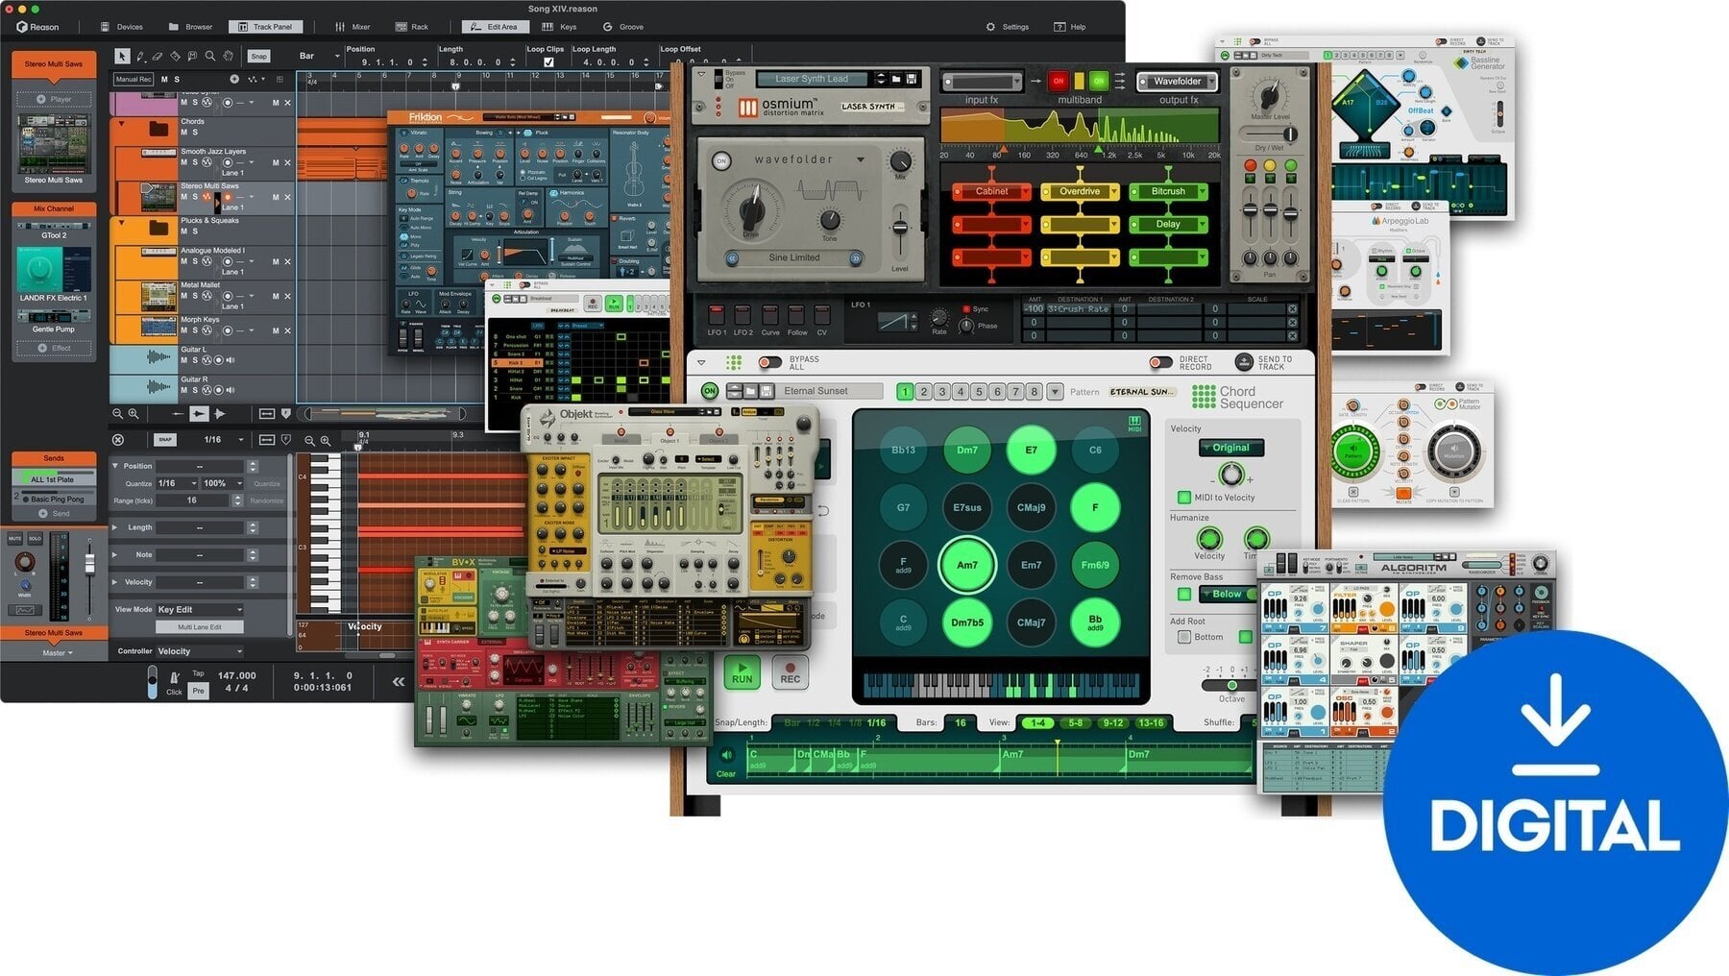Viewport: 1729px width, 976px height.
Task: Close the edit area with the X icon
Action: coord(118,440)
